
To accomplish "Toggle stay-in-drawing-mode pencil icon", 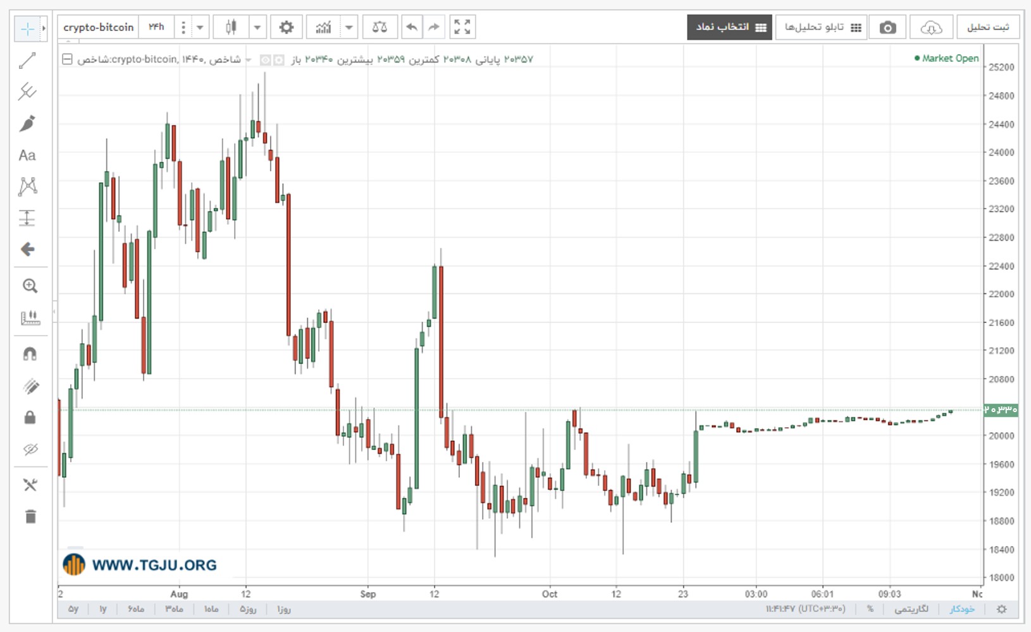I will [x=30, y=386].
